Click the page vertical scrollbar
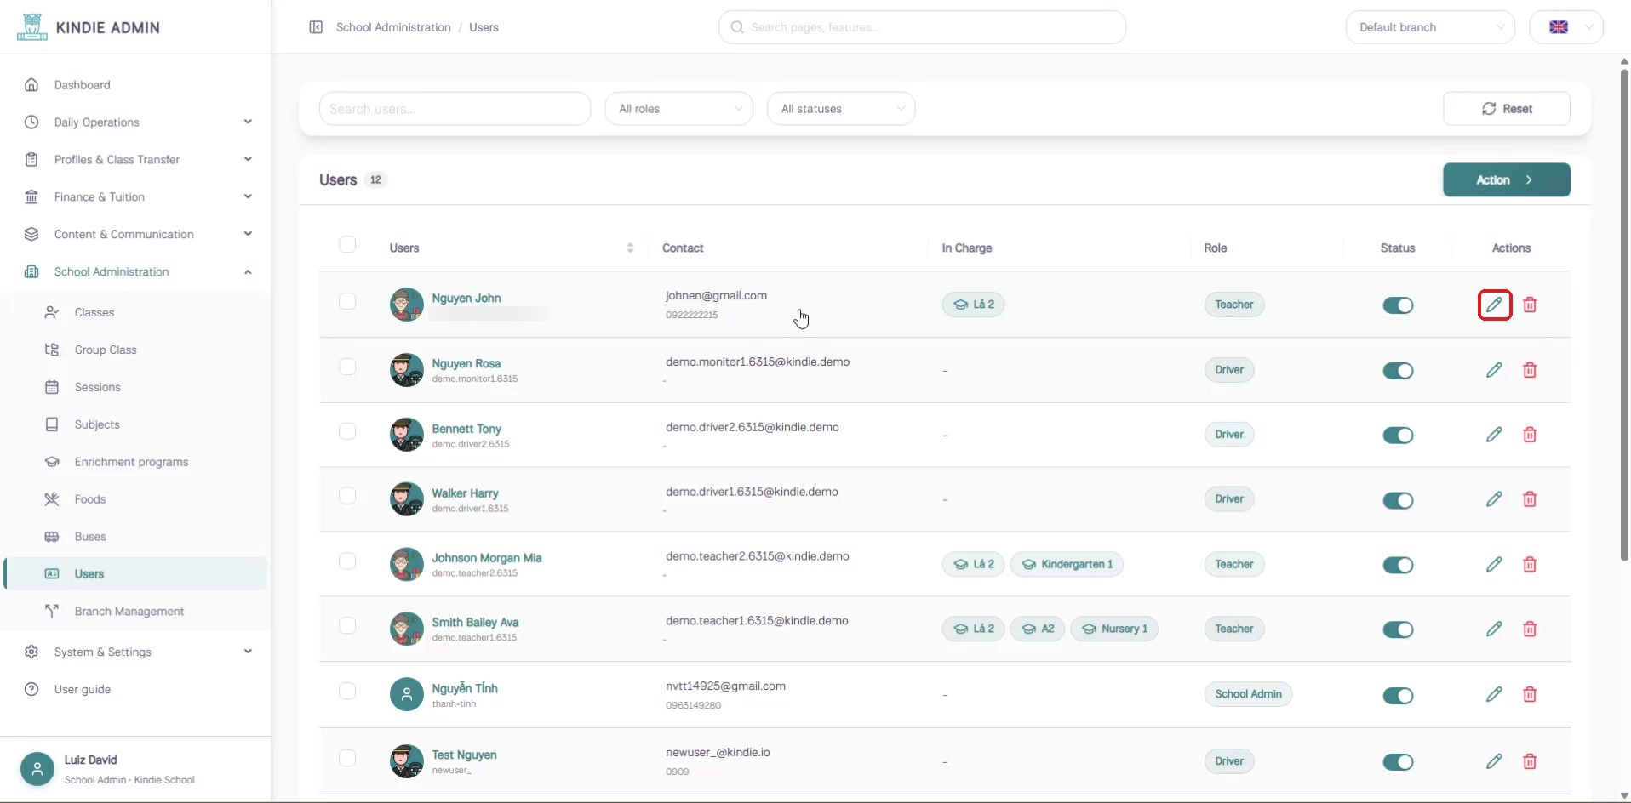1631x803 pixels. click(x=1624, y=315)
